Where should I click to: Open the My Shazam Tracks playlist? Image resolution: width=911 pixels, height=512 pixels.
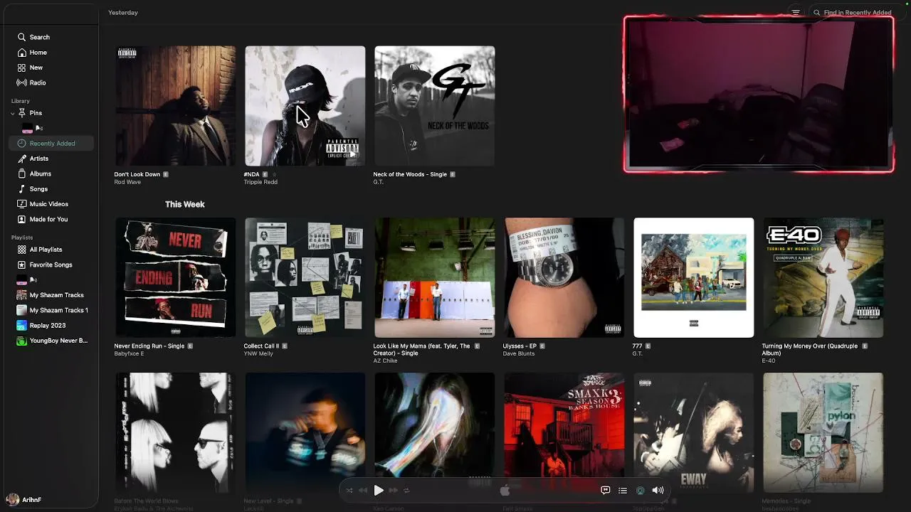click(51, 295)
